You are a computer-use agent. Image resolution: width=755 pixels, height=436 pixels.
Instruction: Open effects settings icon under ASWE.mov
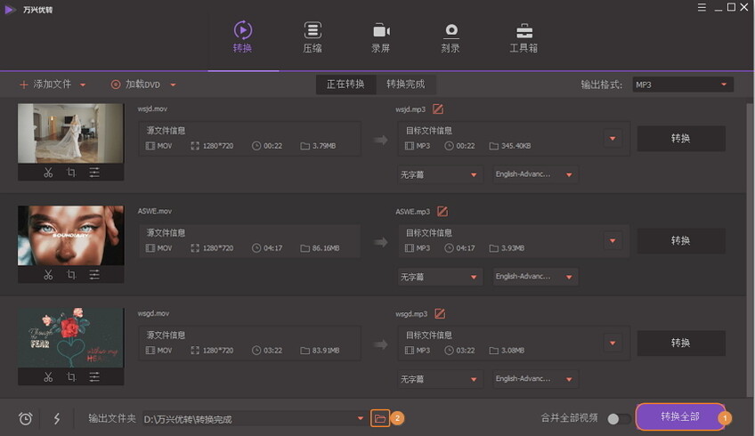coord(94,274)
